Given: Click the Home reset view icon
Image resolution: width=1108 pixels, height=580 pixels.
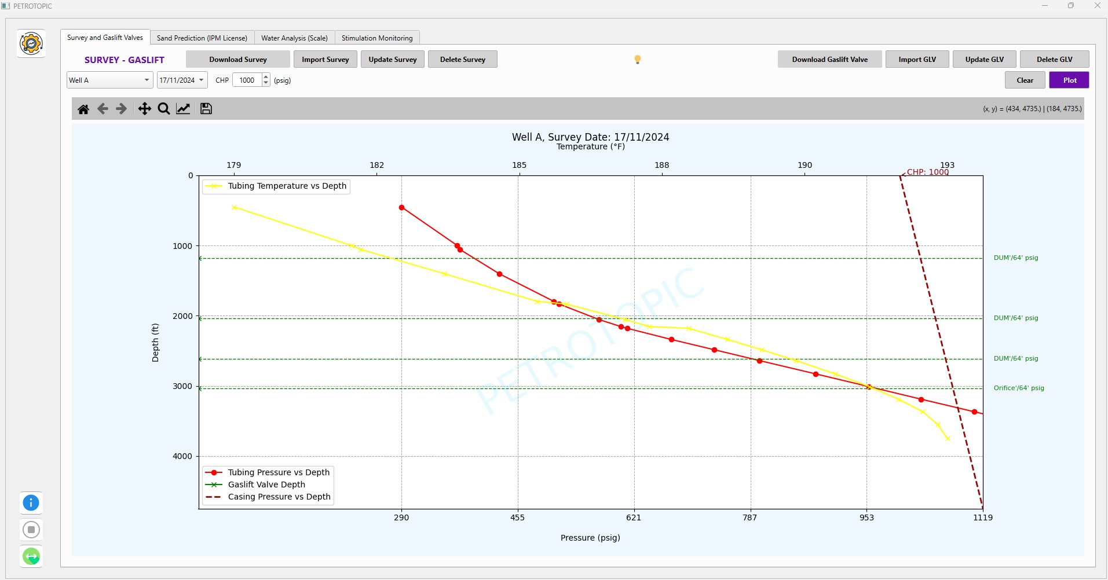Looking at the screenshot, I should pos(83,109).
